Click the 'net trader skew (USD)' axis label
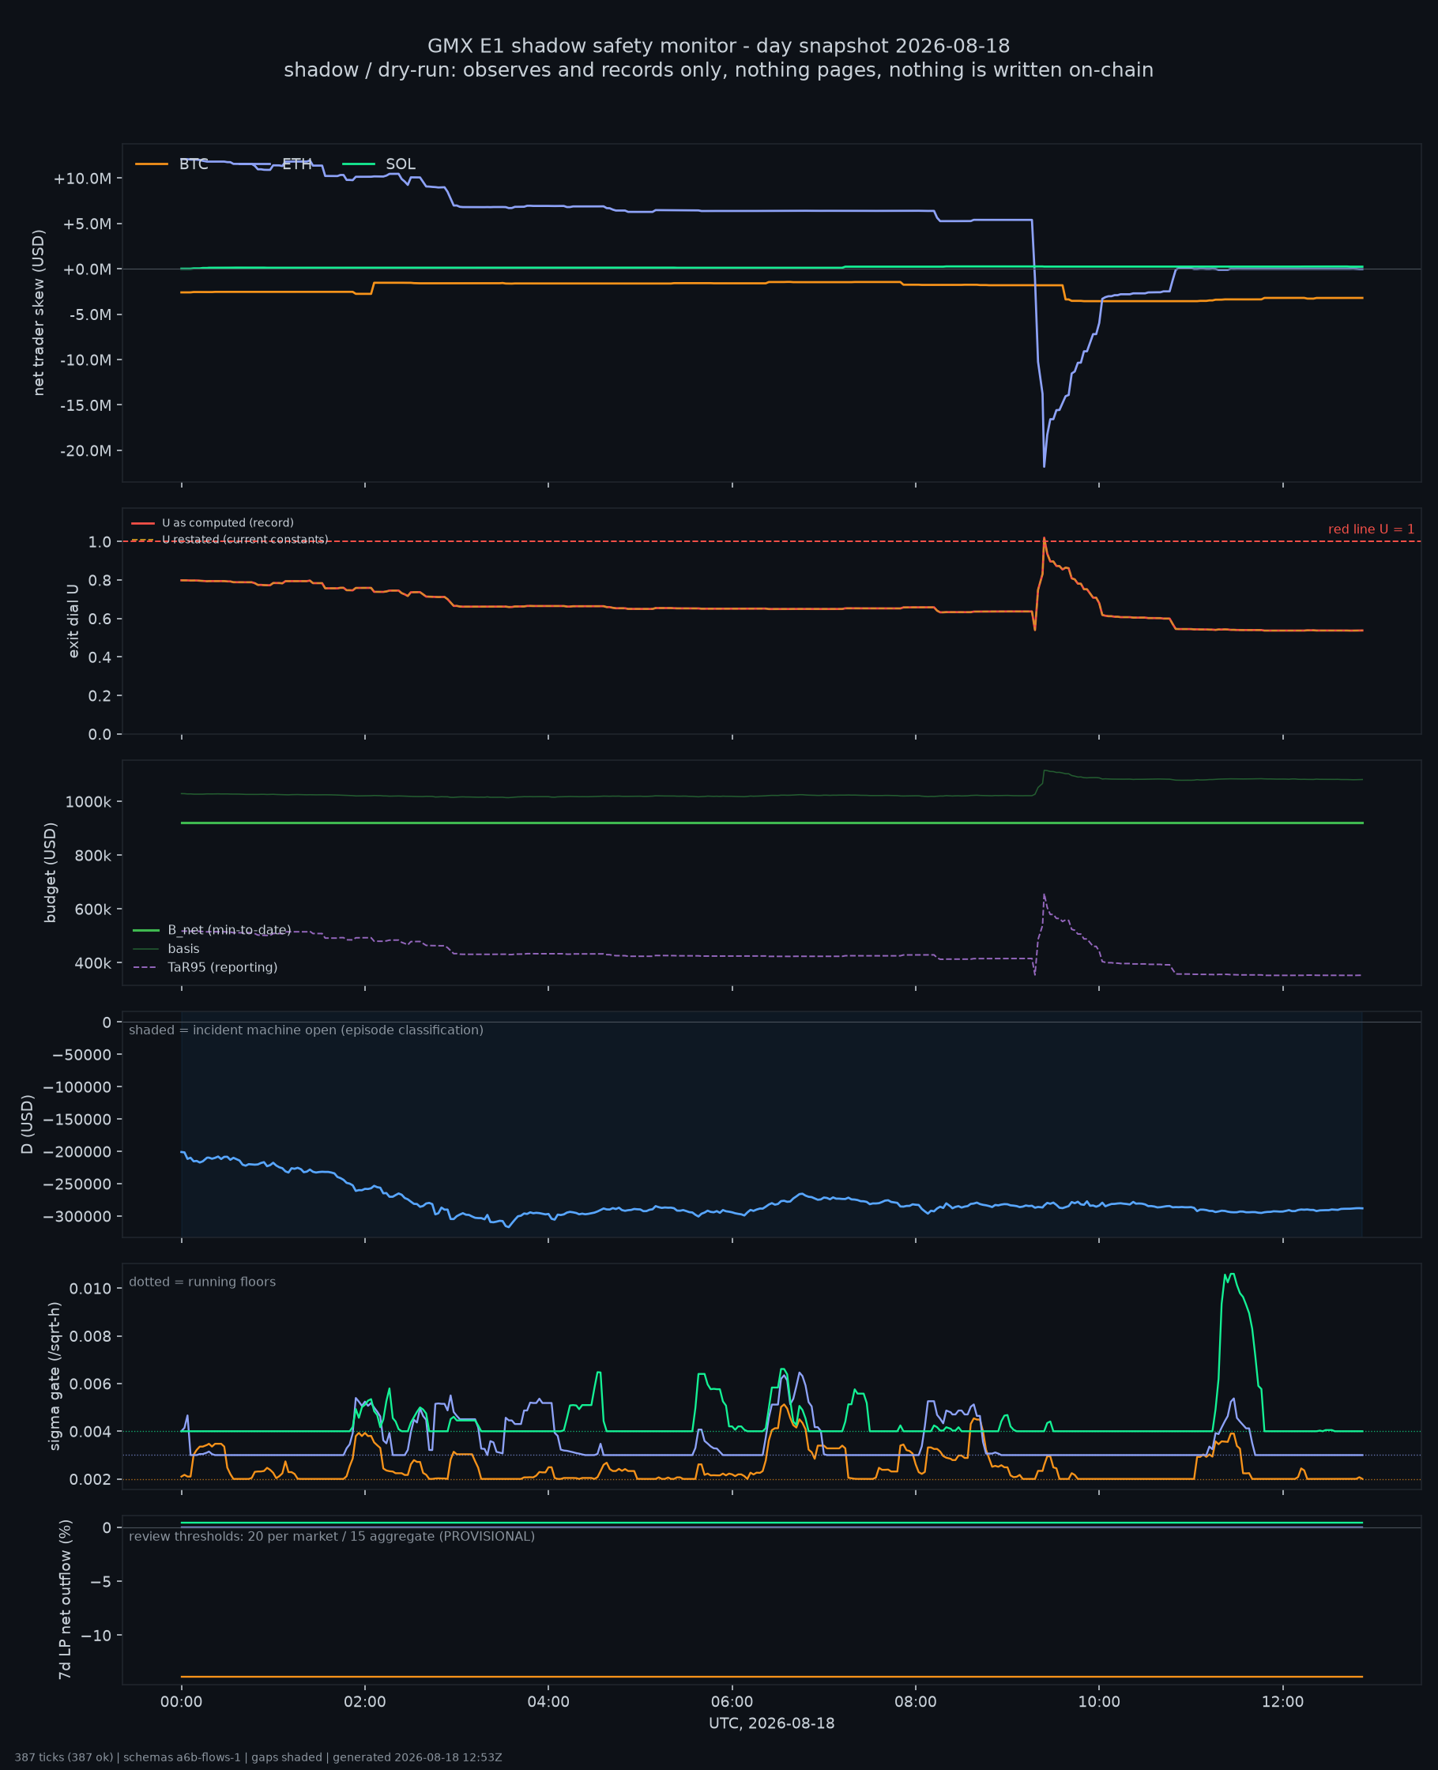Viewport: 1438px width, 1770px height. point(39,312)
